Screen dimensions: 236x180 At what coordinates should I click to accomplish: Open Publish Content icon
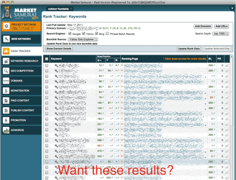tap(6, 110)
